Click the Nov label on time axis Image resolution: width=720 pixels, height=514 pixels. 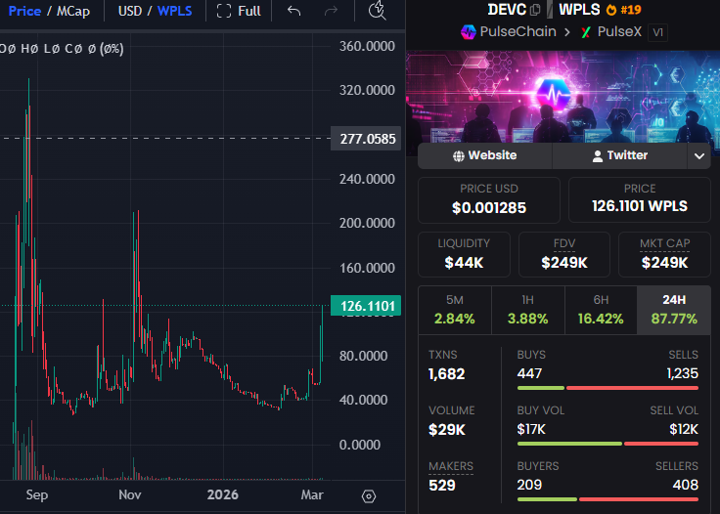[x=129, y=494]
